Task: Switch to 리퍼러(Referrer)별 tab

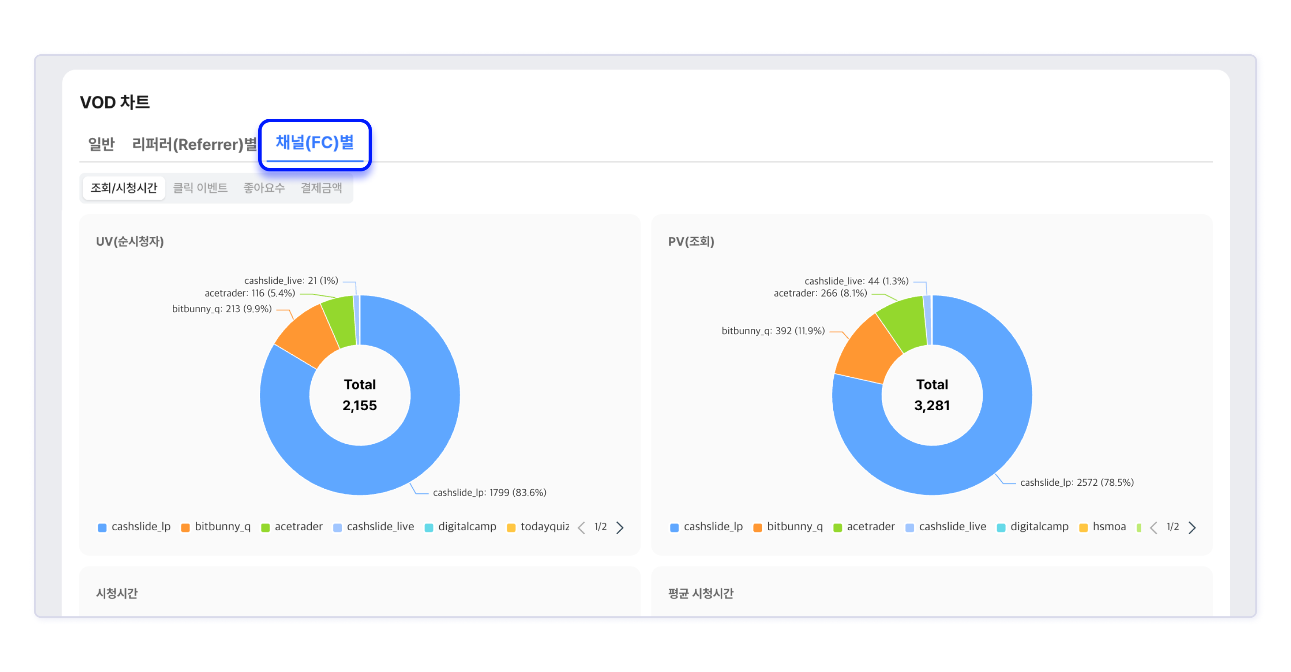Action: click(x=194, y=144)
